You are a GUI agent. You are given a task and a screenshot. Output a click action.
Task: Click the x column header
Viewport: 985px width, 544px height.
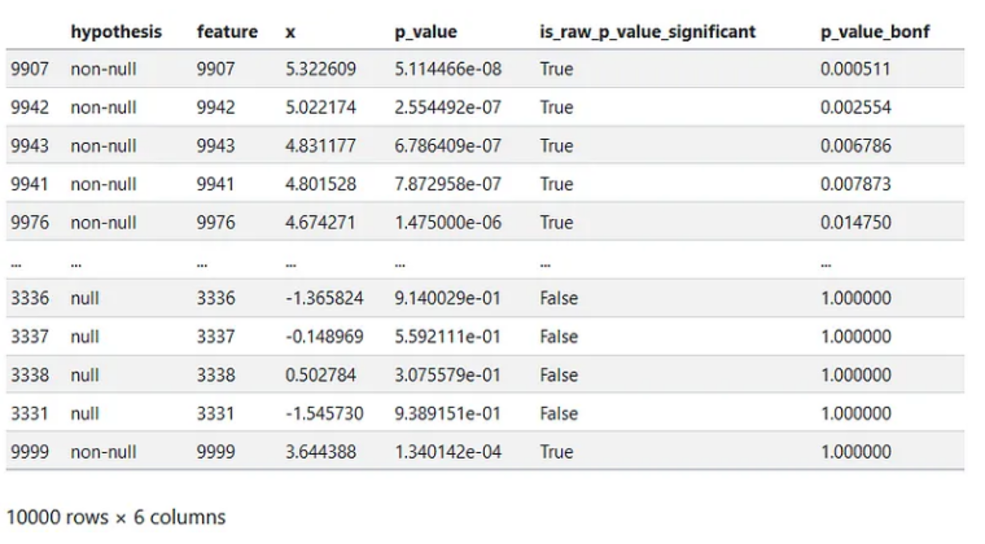click(x=290, y=32)
